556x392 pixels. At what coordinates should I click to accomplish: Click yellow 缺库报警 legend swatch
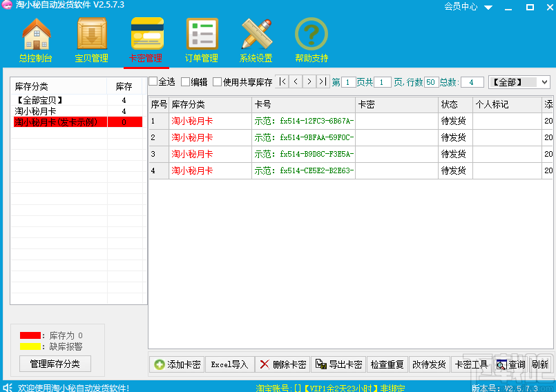pyautogui.click(x=30, y=346)
